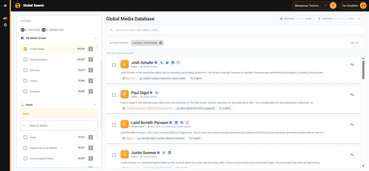Open Justin Sumner's X profile icon
The width and height of the screenshot is (369, 171).
[164, 153]
